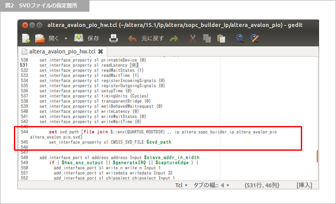Image resolution: width=336 pixels, height=204 pixels.
Task: Click the green Redo arrow icon
Action: (174, 39)
